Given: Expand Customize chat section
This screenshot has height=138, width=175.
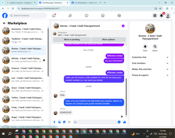Looking at the screenshot, I should point(150,57).
